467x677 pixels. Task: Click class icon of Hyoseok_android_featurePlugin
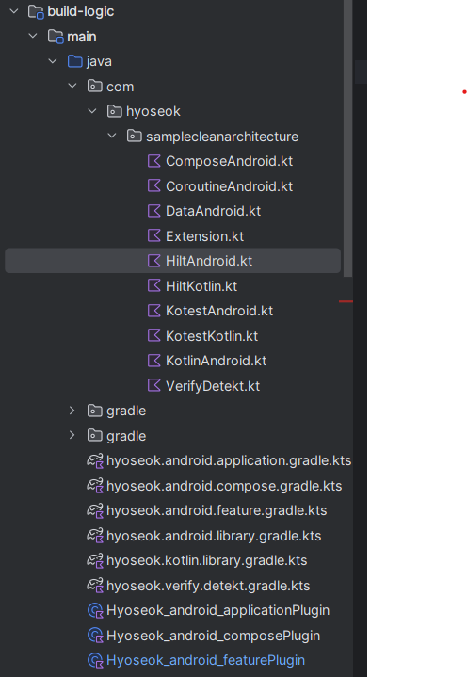(95, 661)
